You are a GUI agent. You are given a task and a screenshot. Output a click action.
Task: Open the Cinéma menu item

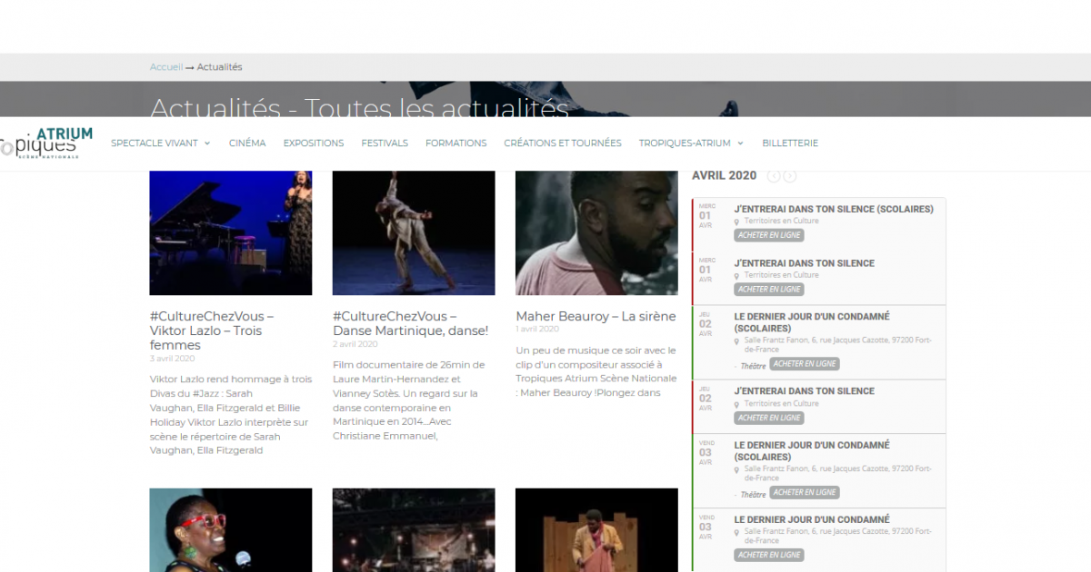pyautogui.click(x=247, y=143)
